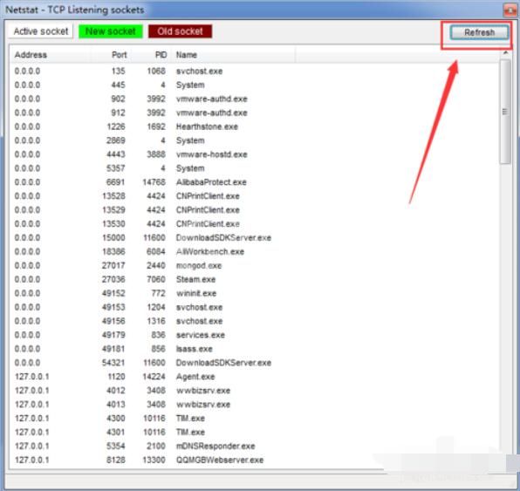The image size is (520, 491).
Task: Select the lsass.exe row
Action: pos(255,349)
